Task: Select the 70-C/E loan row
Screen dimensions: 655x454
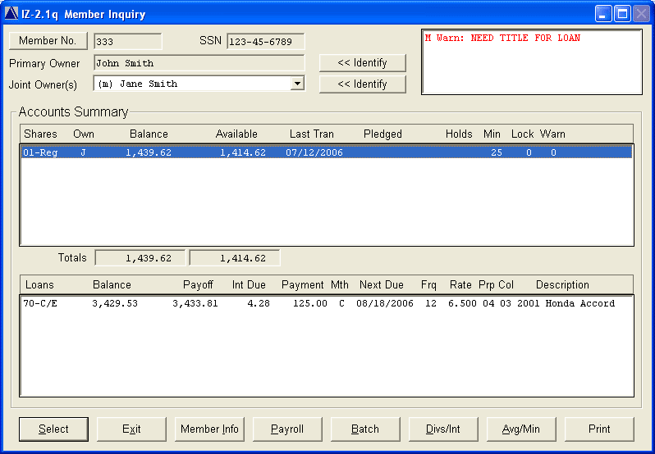Action: click(327, 303)
